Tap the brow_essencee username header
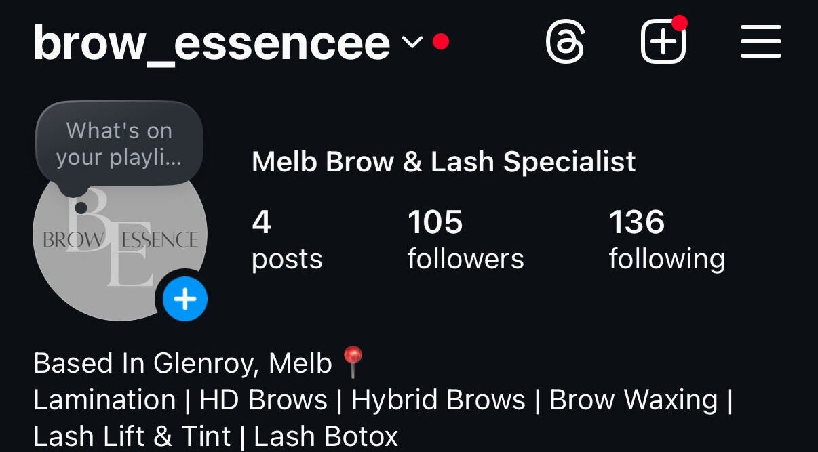The width and height of the screenshot is (818, 452). [x=212, y=43]
